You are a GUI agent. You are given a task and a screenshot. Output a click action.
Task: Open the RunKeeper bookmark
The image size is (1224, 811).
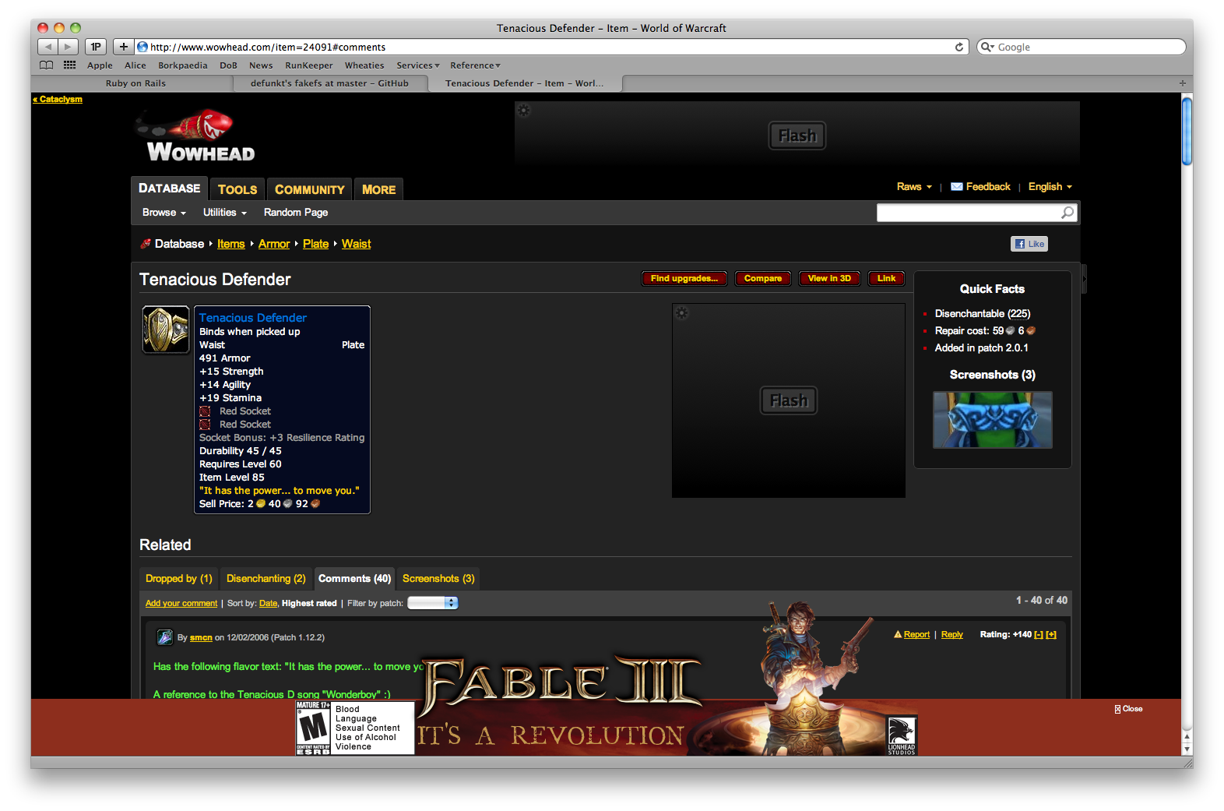309,65
